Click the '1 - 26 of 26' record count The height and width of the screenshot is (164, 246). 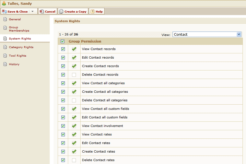69,34
